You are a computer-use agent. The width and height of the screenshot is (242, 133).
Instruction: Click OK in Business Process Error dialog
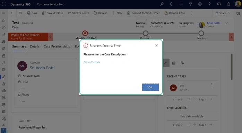[x=150, y=87]
